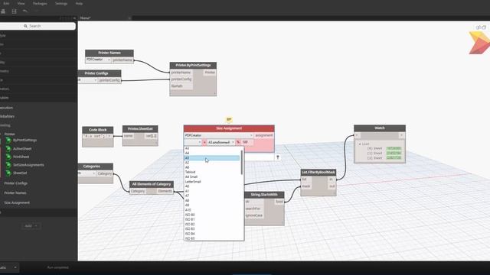Click the percent icon in Size Assignment
The height and width of the screenshot is (275, 490).
[x=238, y=142]
